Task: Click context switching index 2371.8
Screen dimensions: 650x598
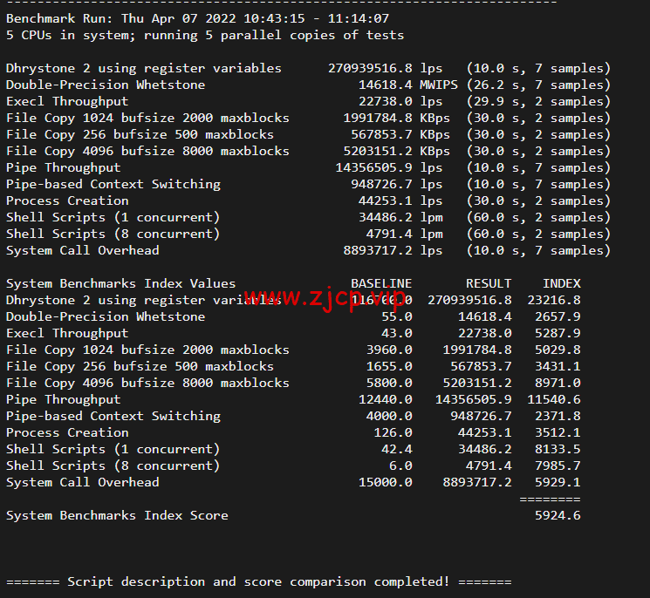Action: pyautogui.click(x=558, y=416)
